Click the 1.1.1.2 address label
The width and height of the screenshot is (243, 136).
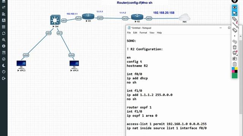click(x=123, y=12)
